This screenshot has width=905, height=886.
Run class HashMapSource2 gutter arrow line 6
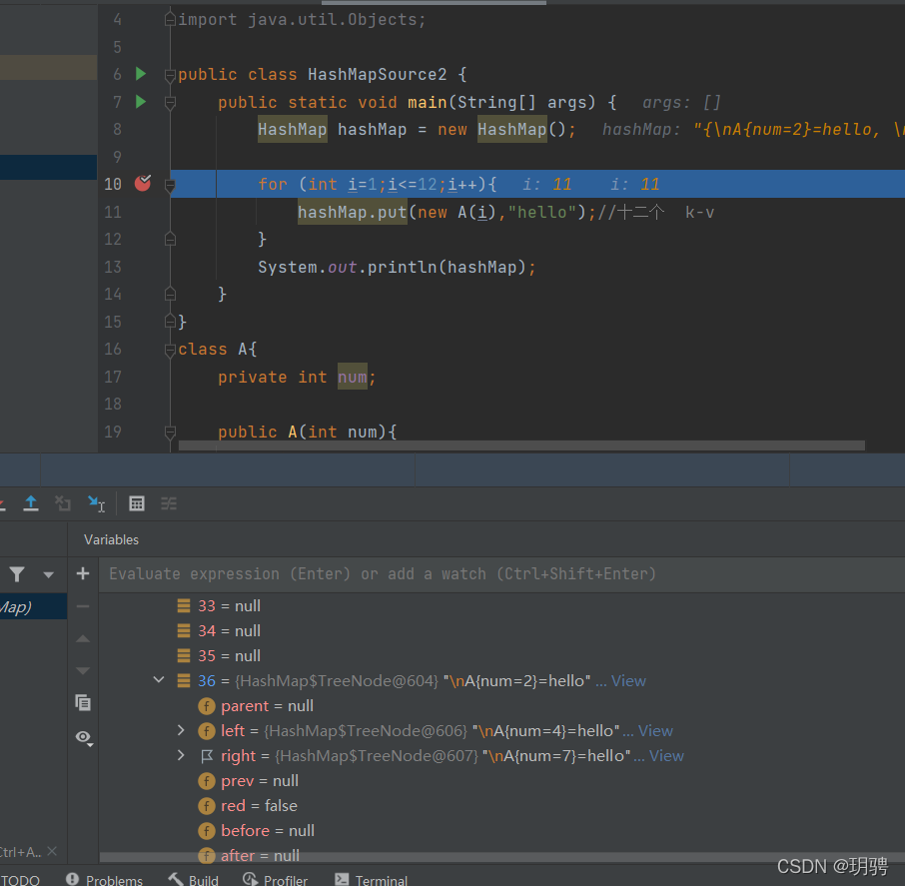pyautogui.click(x=140, y=74)
